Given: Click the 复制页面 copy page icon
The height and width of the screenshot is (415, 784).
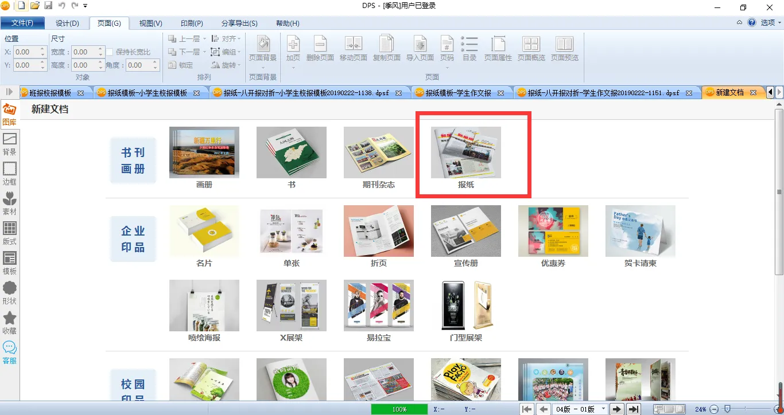Looking at the screenshot, I should (x=387, y=44).
